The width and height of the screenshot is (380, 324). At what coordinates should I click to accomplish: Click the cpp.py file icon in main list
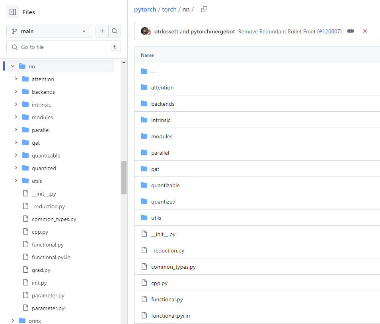click(144, 283)
